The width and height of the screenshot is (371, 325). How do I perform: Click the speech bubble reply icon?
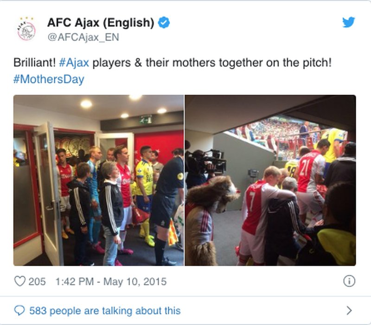click(x=19, y=310)
